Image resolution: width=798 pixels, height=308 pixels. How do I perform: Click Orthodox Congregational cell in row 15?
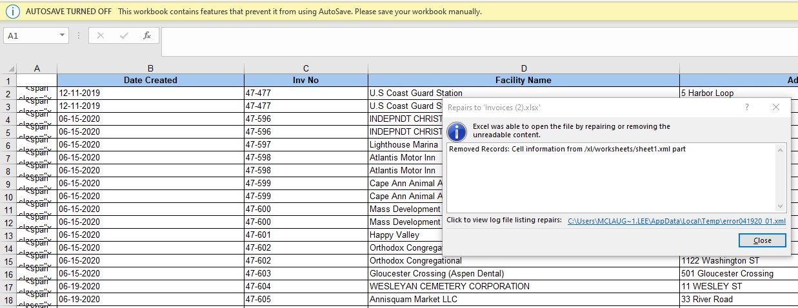(523, 261)
